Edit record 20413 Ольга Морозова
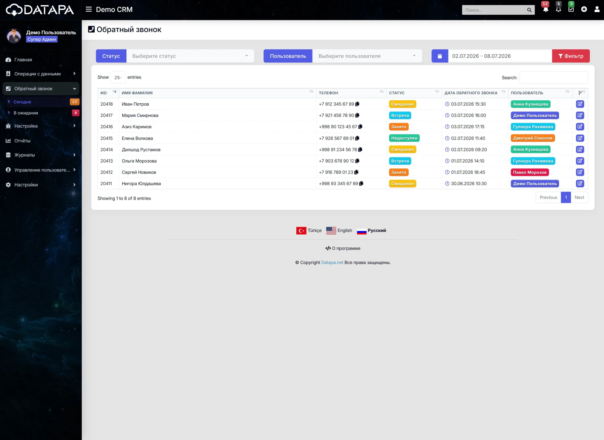 pyautogui.click(x=580, y=161)
